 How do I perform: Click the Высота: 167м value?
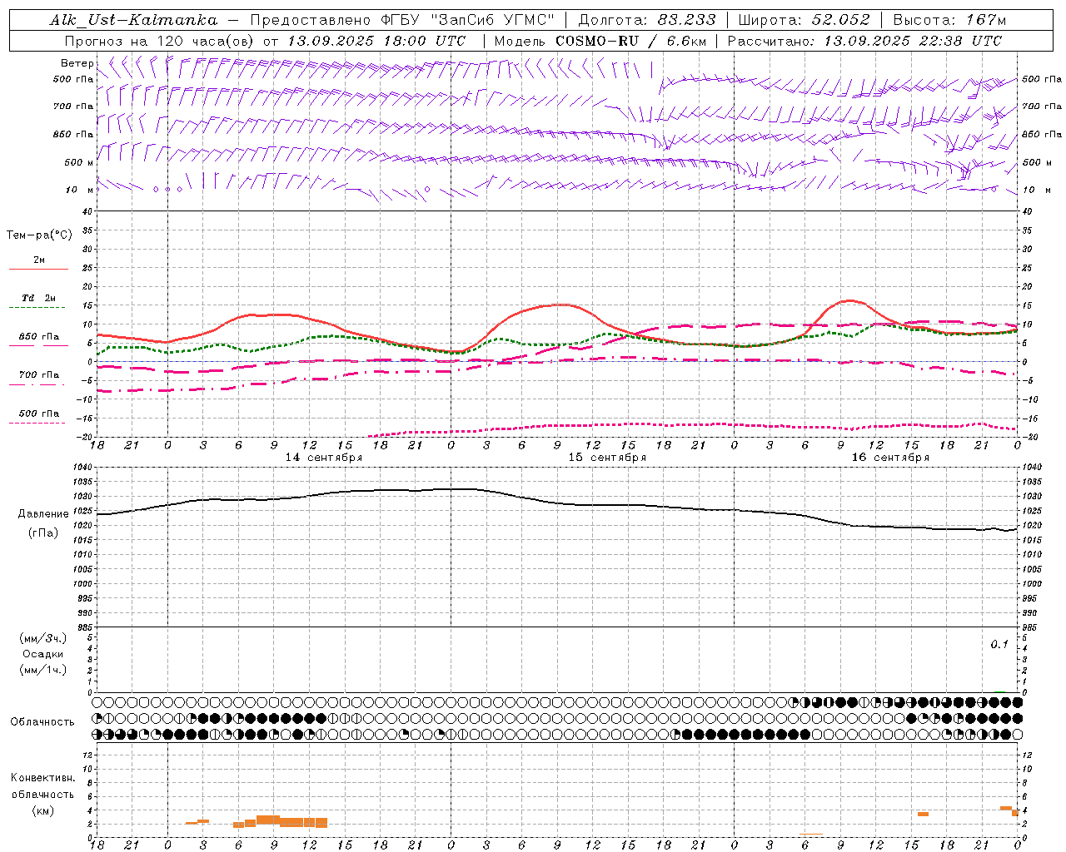tap(949, 20)
